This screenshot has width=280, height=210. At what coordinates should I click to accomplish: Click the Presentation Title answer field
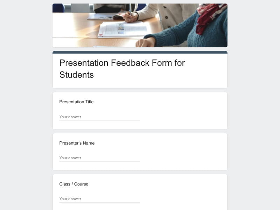click(x=99, y=117)
